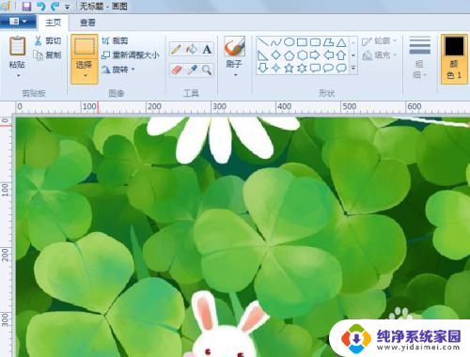Open the 轮廓 (Outline) dropdown

pos(379,41)
